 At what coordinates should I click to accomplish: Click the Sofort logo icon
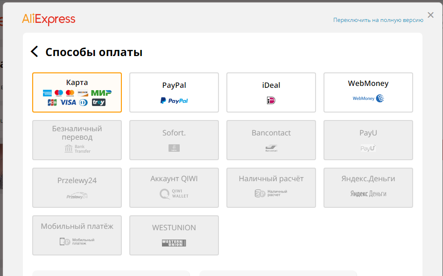pos(174,148)
